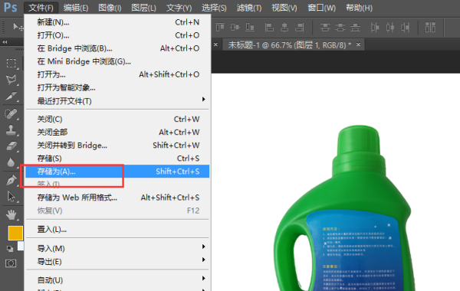The image size is (460, 291).
Task: Click the default colors reset icon
Action: [10, 249]
